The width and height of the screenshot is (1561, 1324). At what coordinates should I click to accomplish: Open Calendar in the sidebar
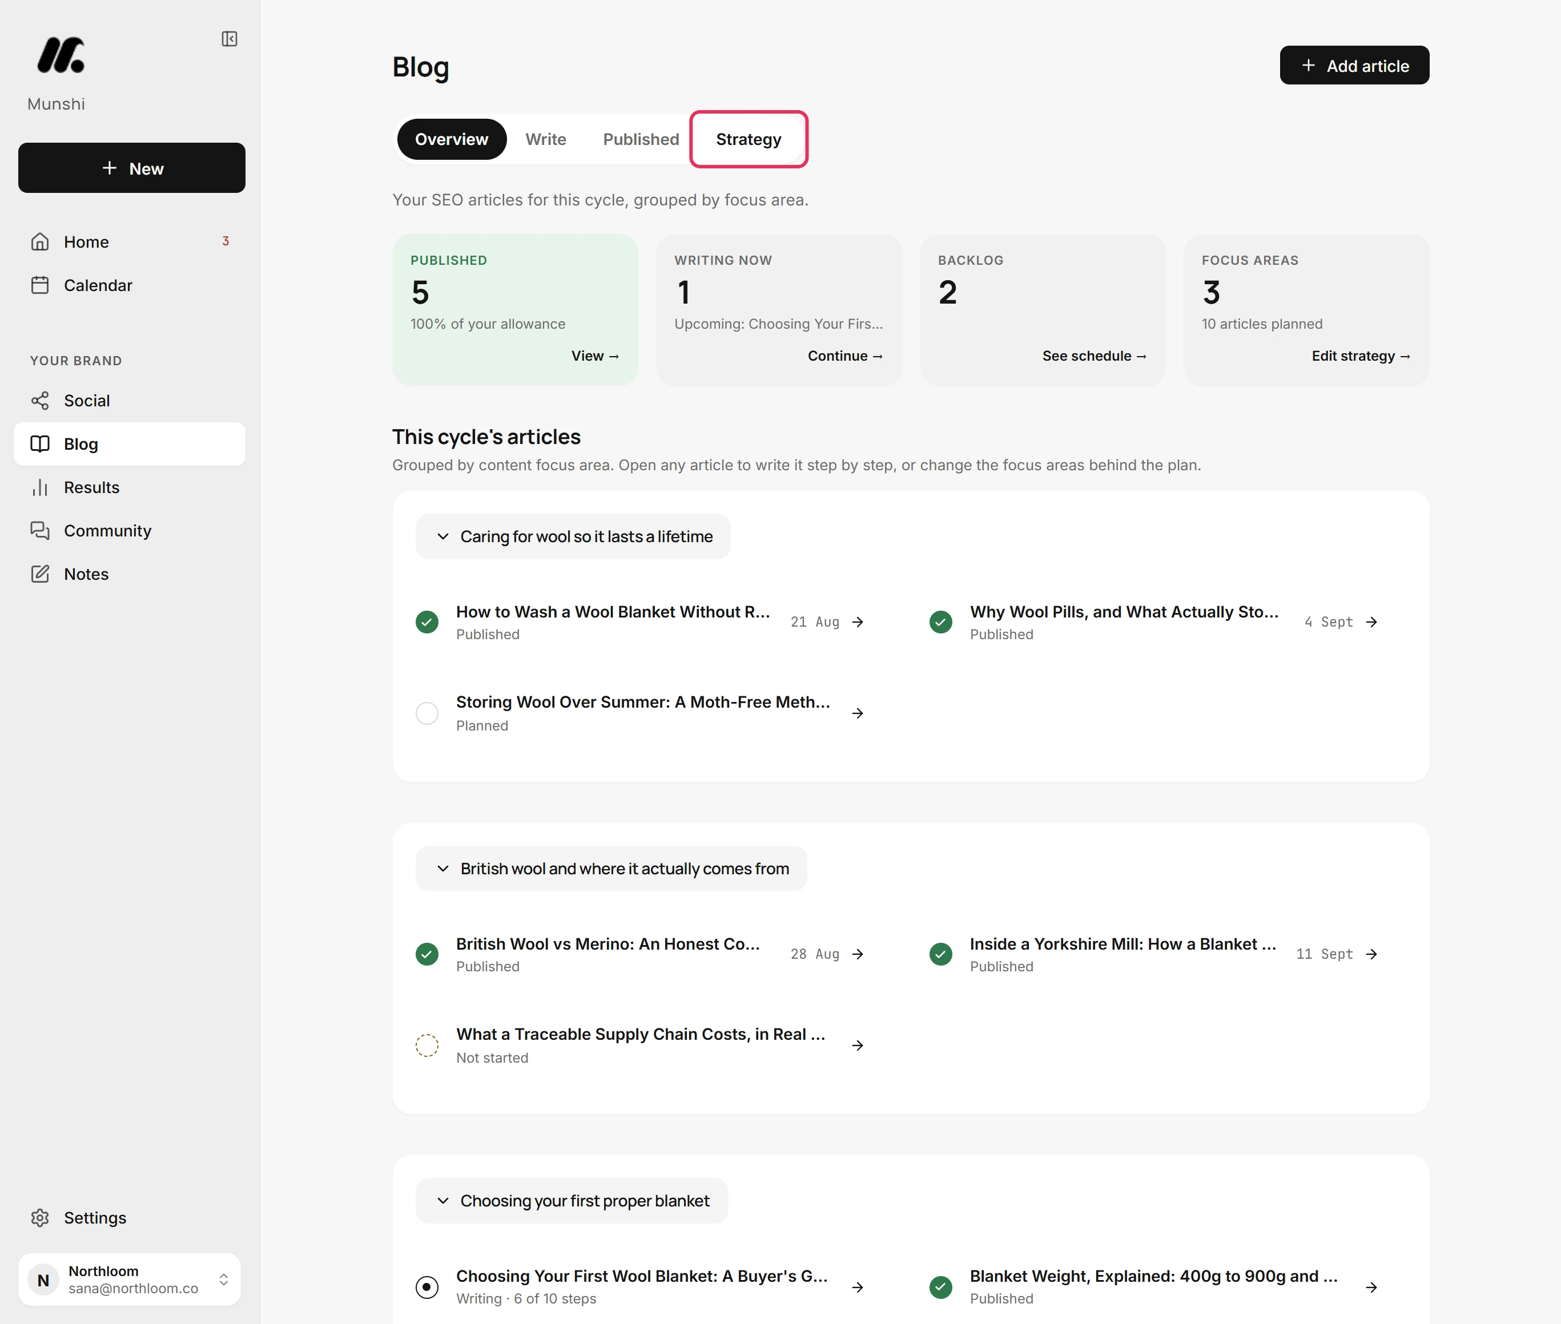click(130, 285)
